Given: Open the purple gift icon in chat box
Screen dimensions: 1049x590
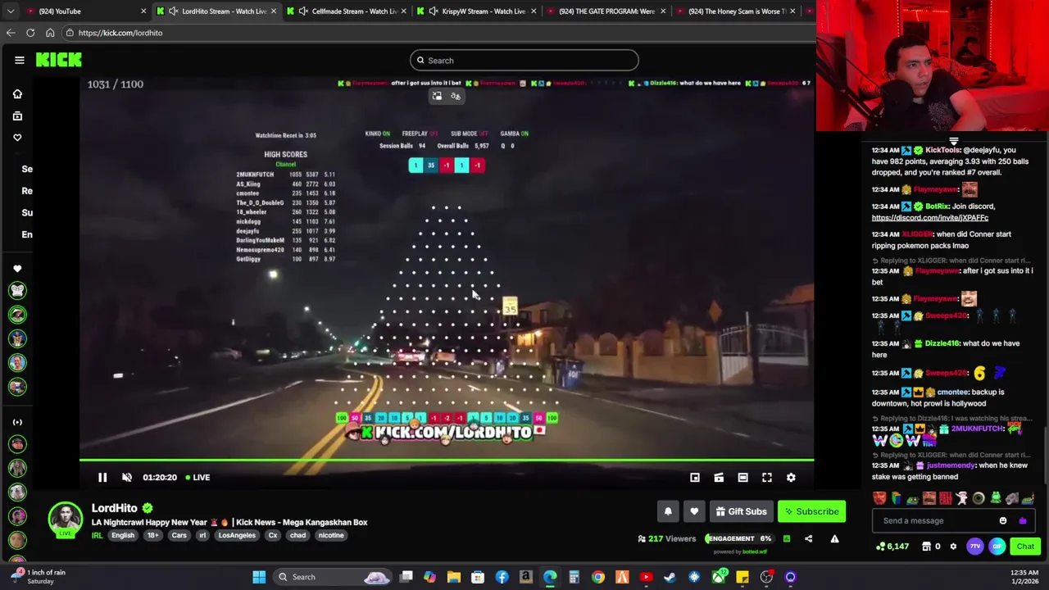Looking at the screenshot, I should (x=1022, y=520).
